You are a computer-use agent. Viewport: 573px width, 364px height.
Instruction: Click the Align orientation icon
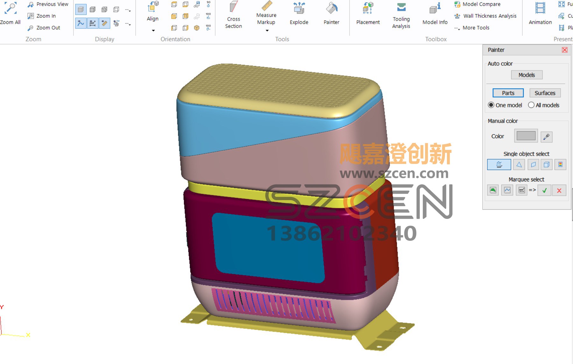[x=153, y=7]
